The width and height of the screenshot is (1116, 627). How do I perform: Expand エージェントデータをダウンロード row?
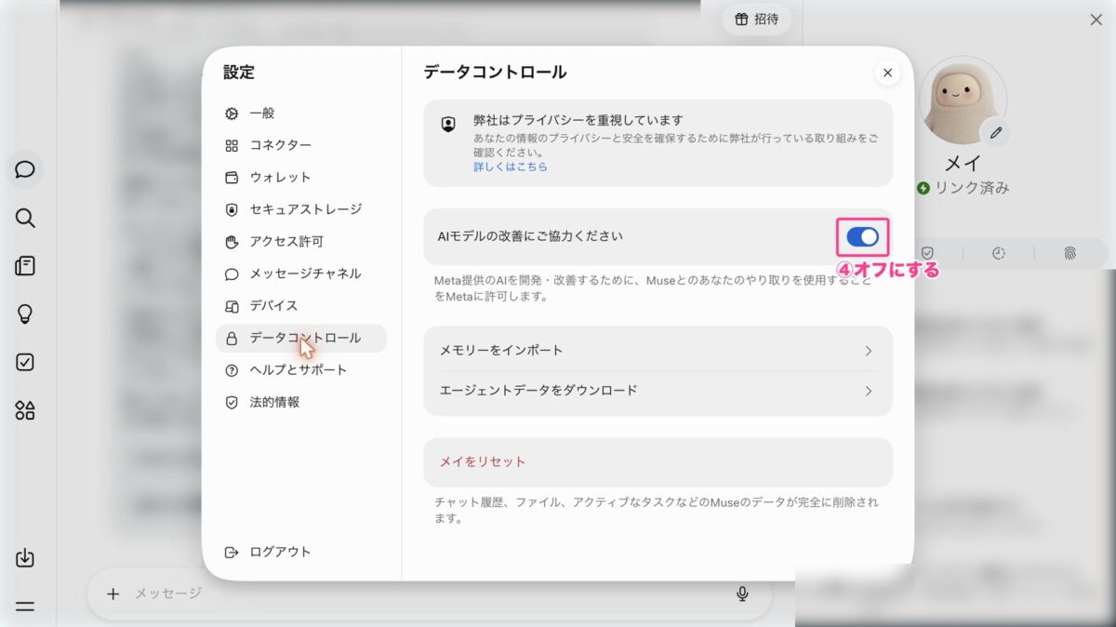click(x=658, y=391)
